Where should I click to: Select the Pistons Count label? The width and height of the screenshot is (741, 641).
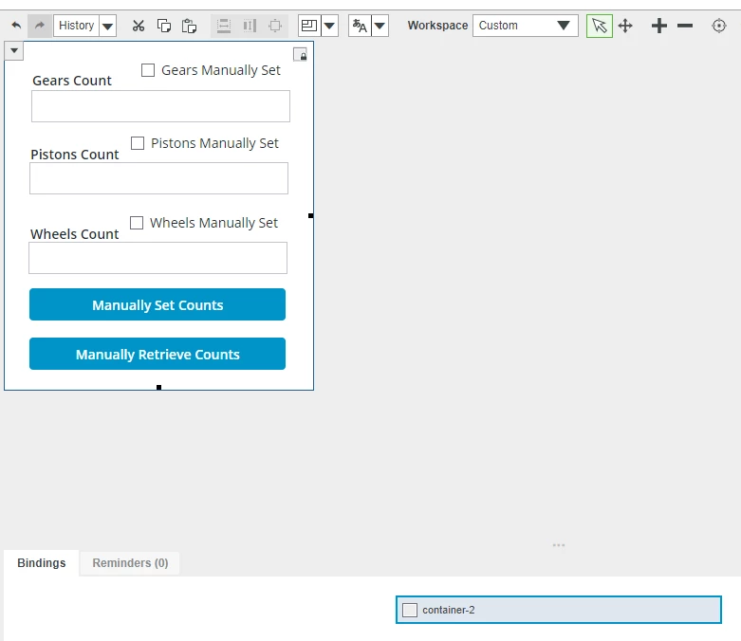point(75,155)
